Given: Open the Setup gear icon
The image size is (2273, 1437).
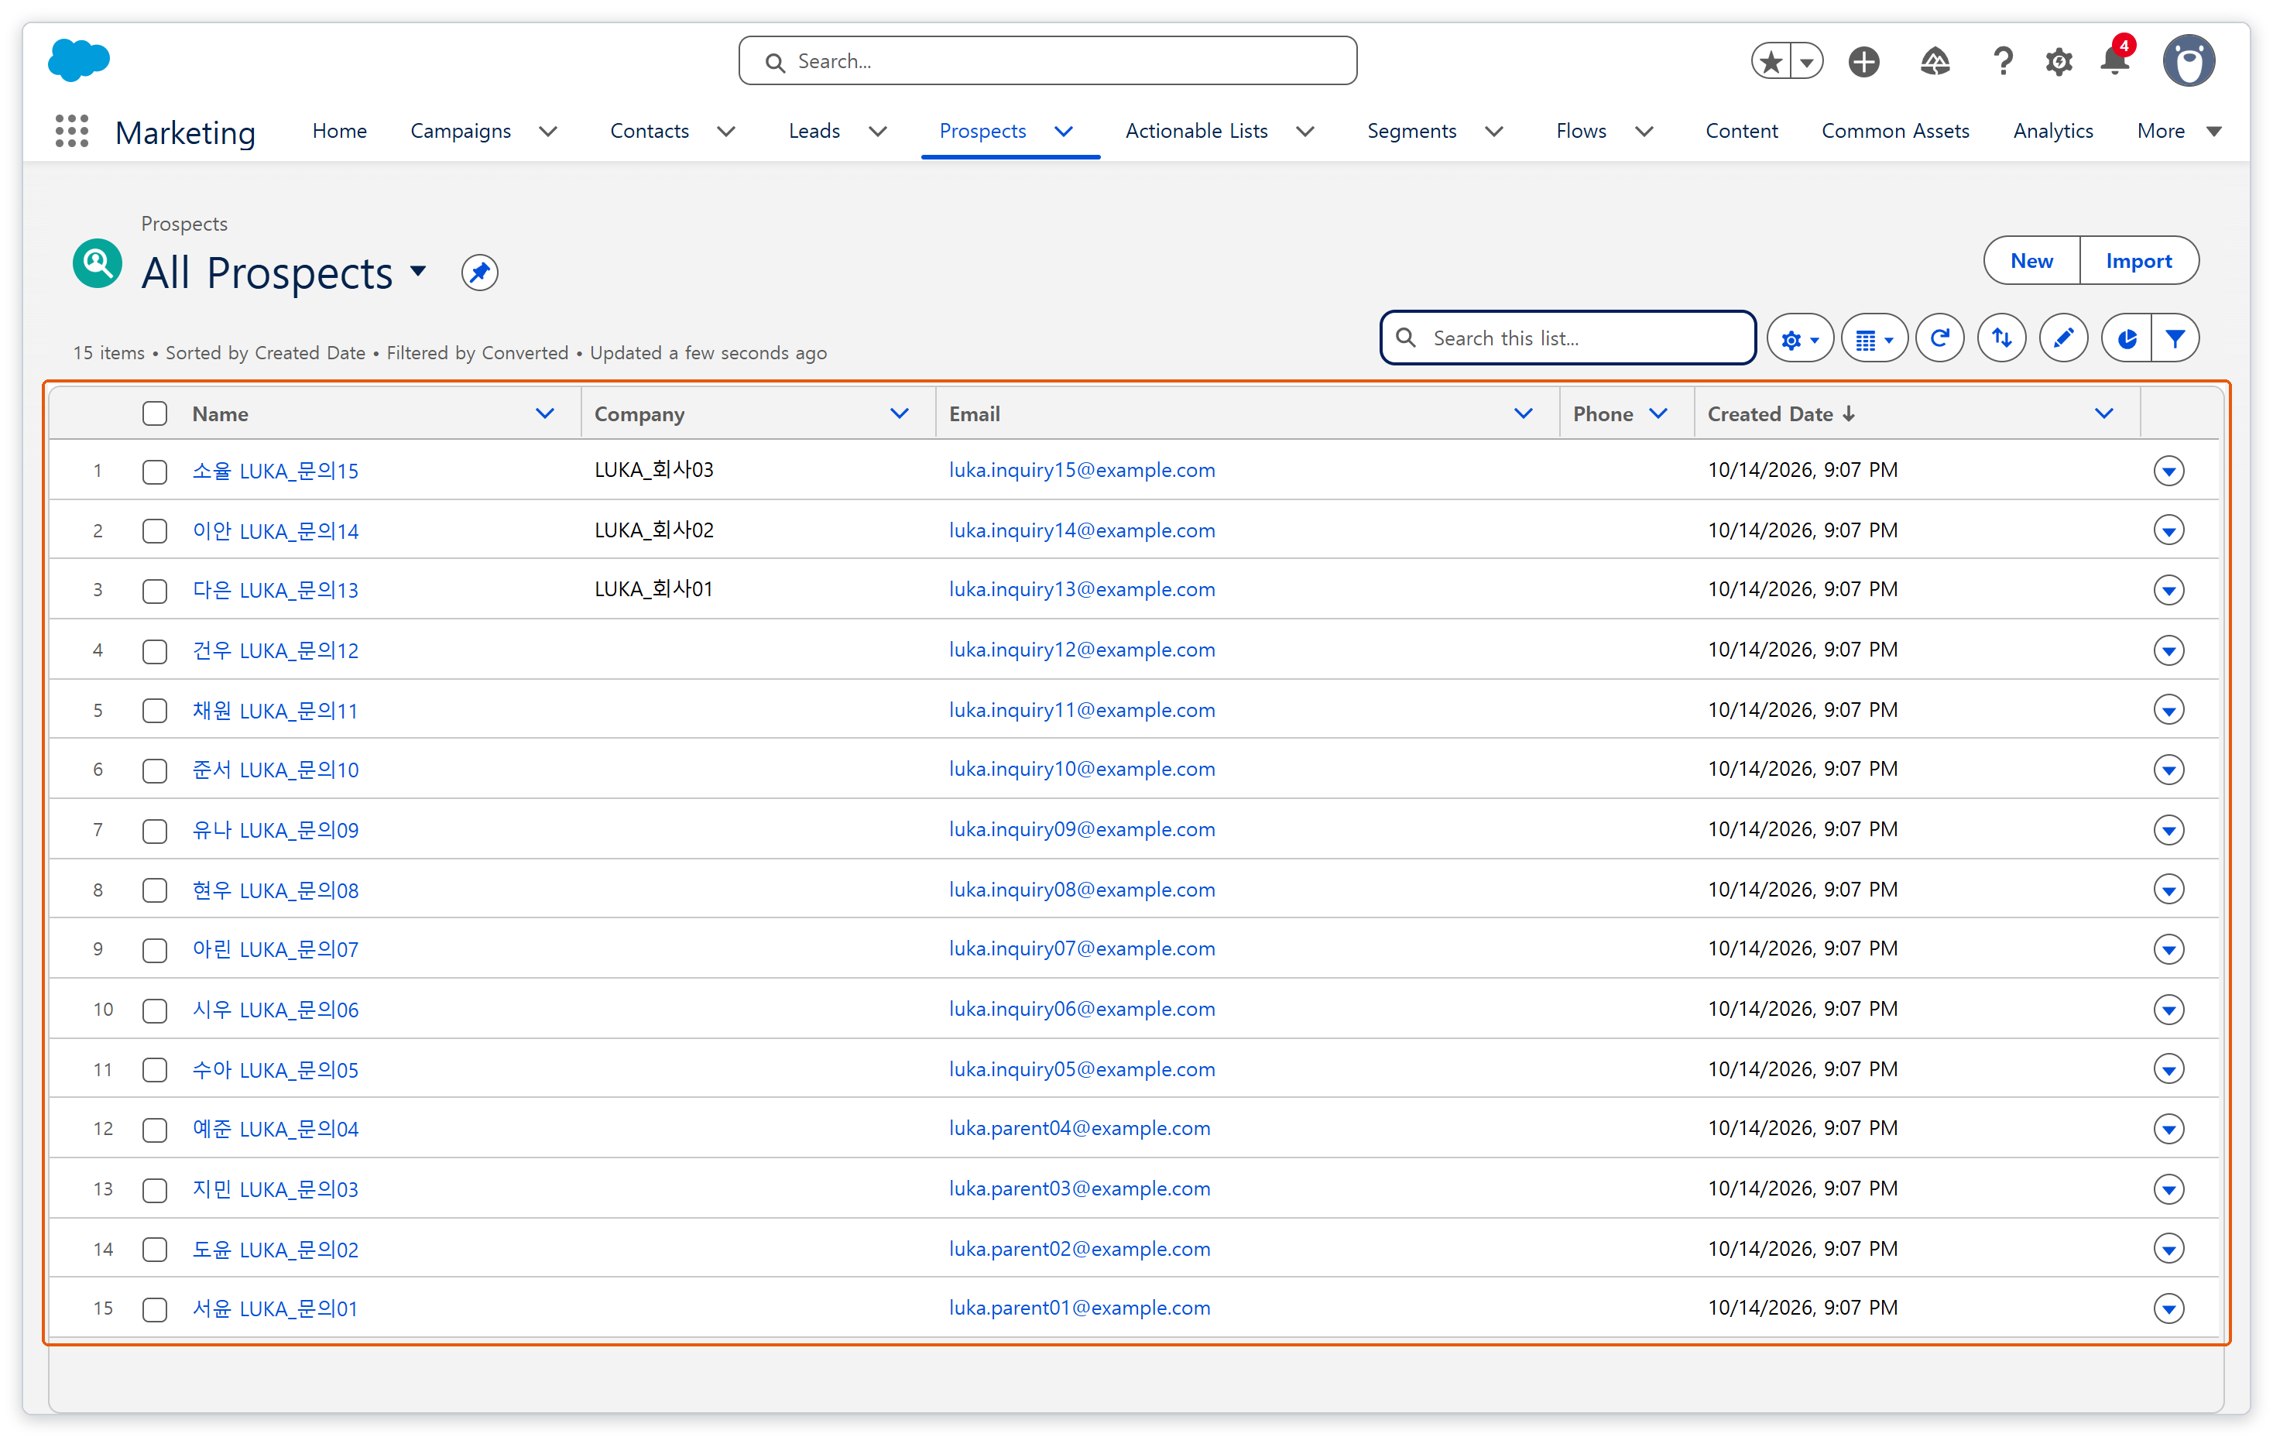Looking at the screenshot, I should tap(2059, 62).
